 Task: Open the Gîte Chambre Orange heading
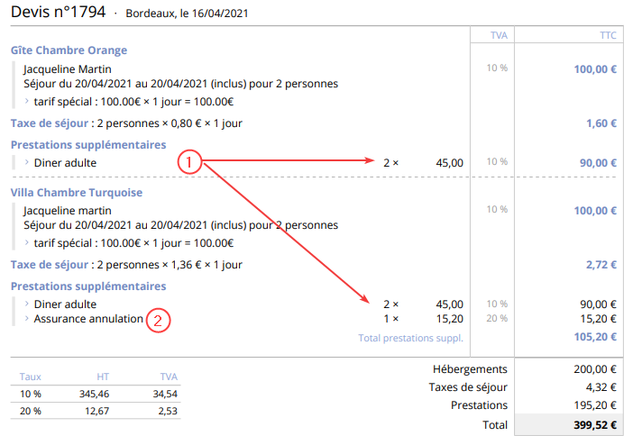pos(69,50)
